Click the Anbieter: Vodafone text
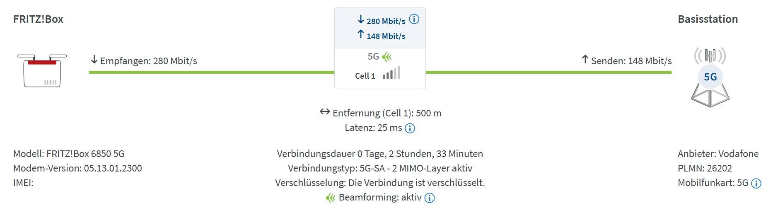 coord(718,154)
